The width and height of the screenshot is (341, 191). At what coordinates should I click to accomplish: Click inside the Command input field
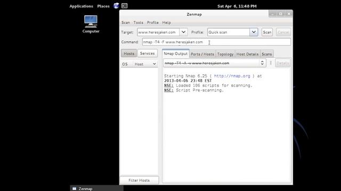[216, 42]
